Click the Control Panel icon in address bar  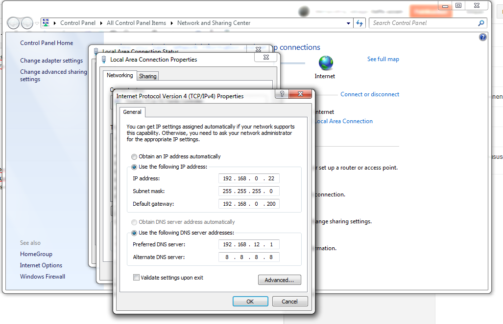pyautogui.click(x=46, y=23)
